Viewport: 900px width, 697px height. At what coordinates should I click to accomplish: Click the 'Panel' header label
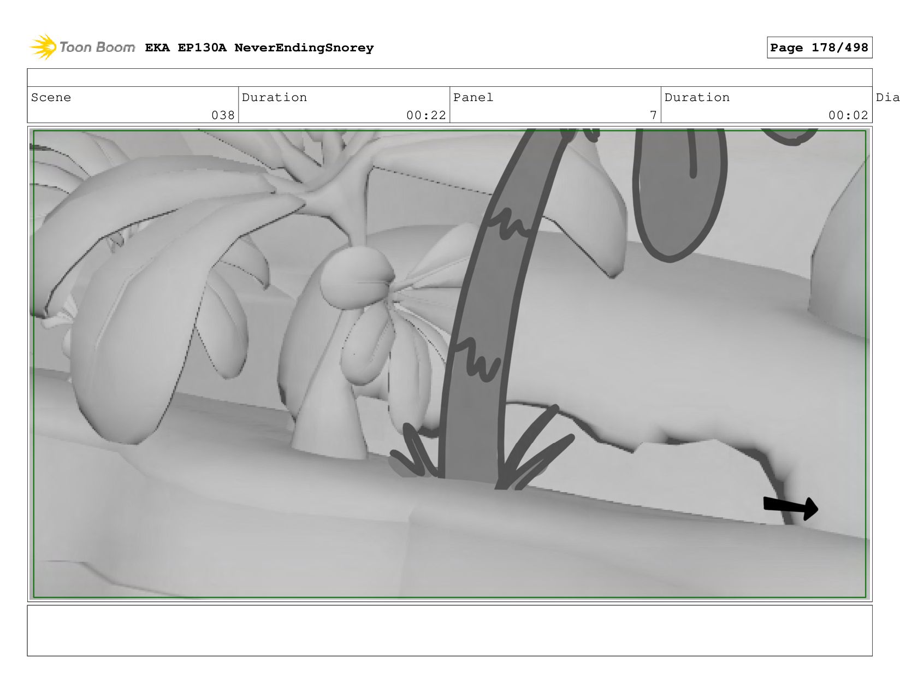pyautogui.click(x=473, y=98)
